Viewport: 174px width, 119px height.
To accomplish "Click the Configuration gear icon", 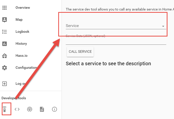I will pyautogui.click(x=5, y=68).
